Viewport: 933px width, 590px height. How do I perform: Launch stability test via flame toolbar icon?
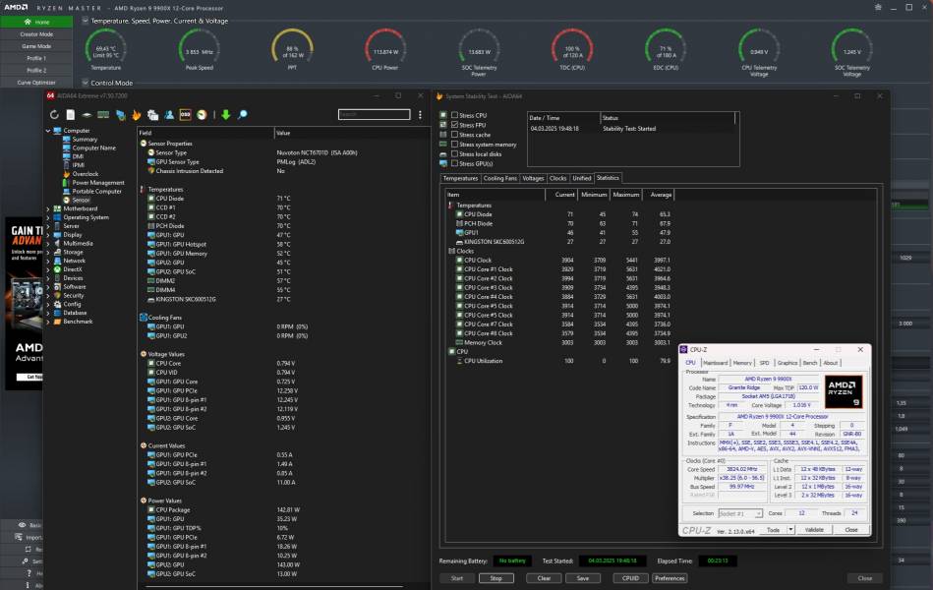tap(137, 115)
